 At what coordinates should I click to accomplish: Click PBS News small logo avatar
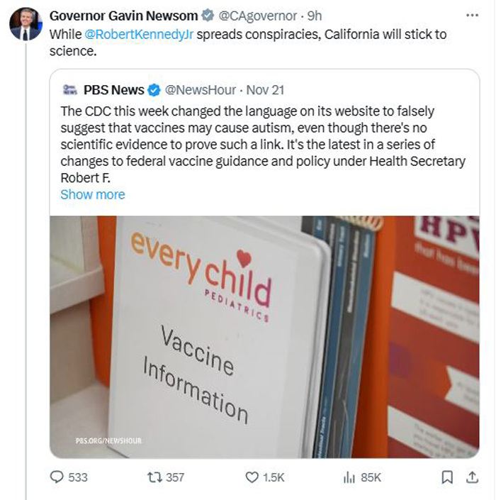(69, 90)
